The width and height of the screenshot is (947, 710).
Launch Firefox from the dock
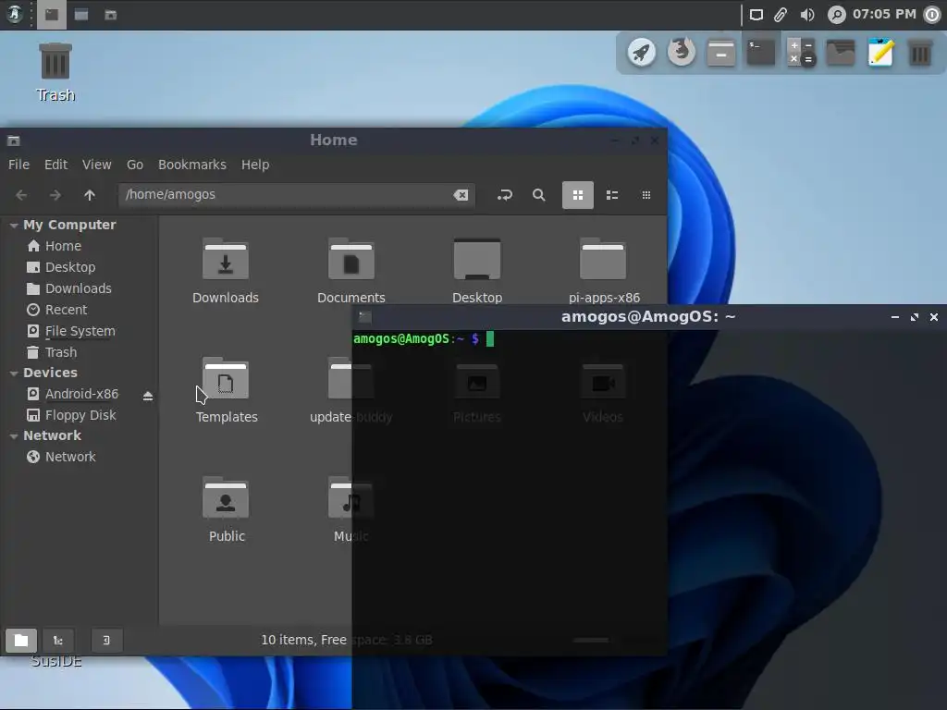(682, 53)
